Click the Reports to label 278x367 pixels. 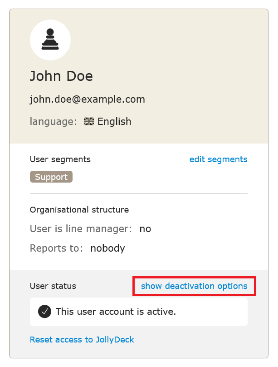tap(56, 248)
